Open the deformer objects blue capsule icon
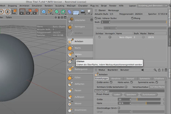 (70, 12)
